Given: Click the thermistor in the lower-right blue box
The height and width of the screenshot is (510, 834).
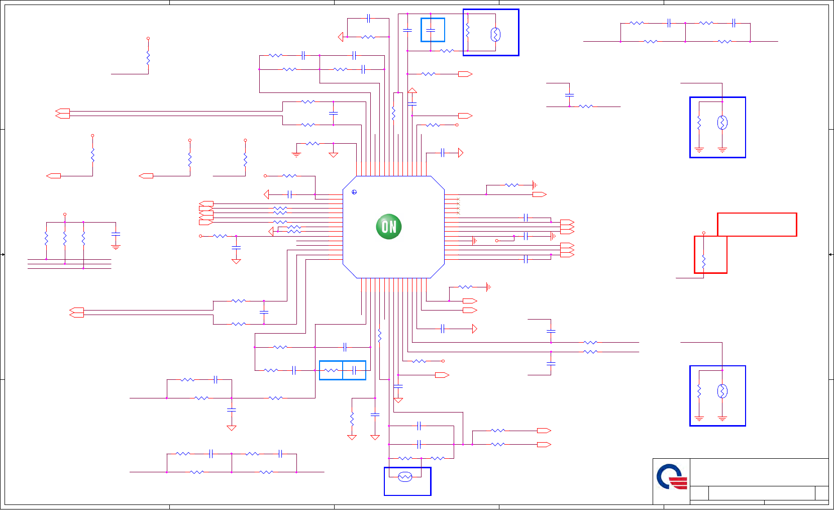Looking at the screenshot, I should (x=722, y=391).
